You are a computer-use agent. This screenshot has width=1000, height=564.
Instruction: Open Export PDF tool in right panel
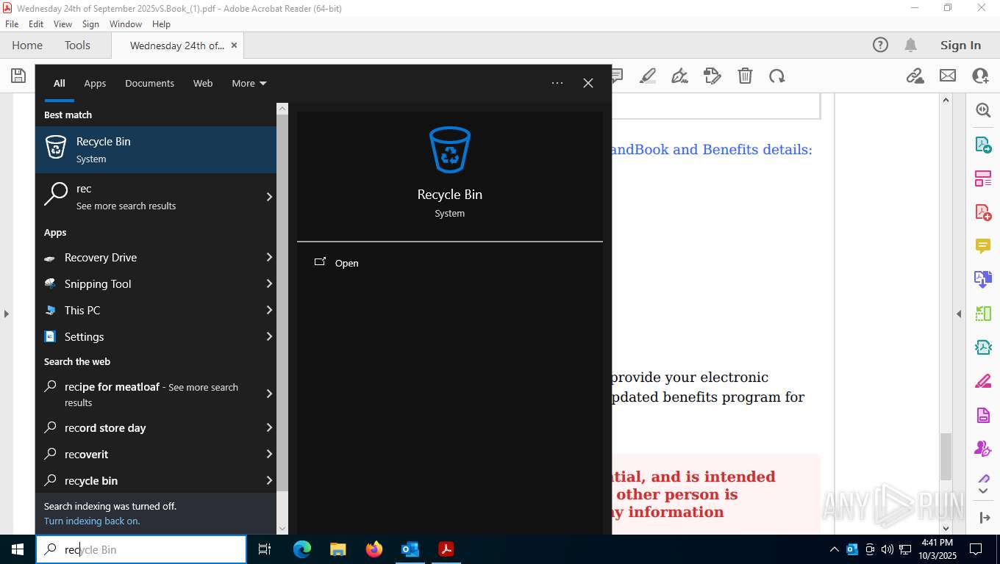pyautogui.click(x=983, y=144)
